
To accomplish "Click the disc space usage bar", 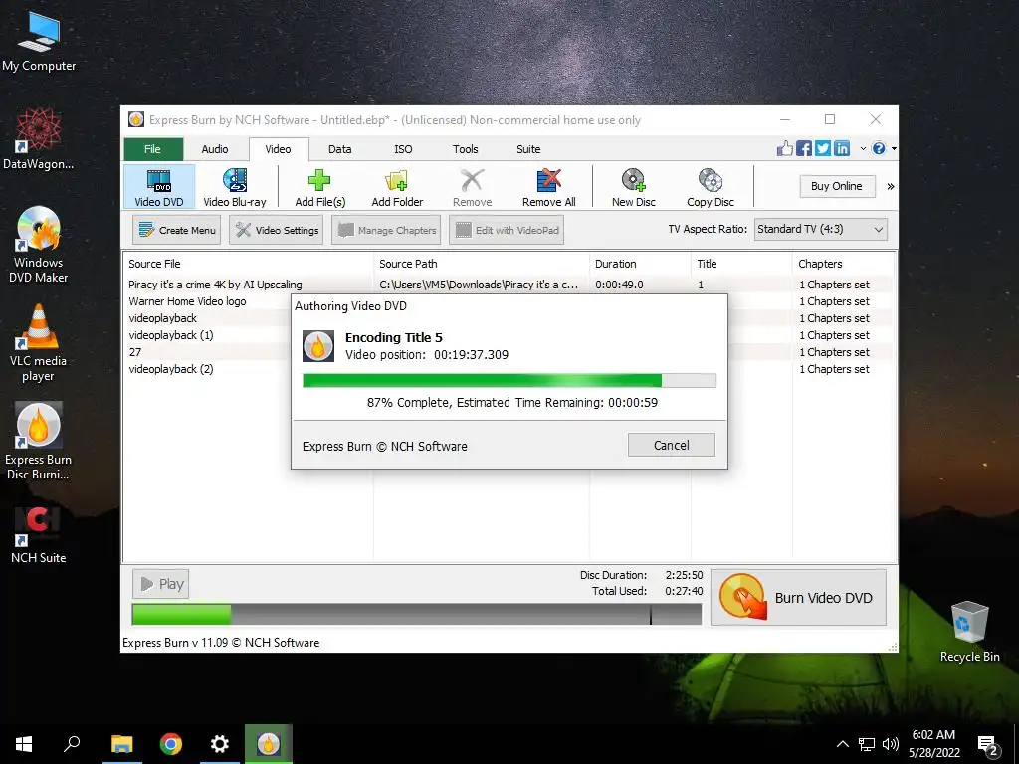I will pos(417,614).
